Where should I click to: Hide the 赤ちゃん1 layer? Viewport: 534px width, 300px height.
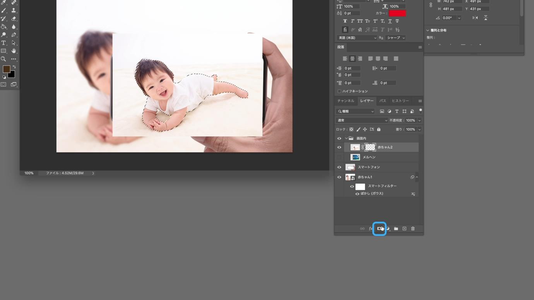[339, 177]
